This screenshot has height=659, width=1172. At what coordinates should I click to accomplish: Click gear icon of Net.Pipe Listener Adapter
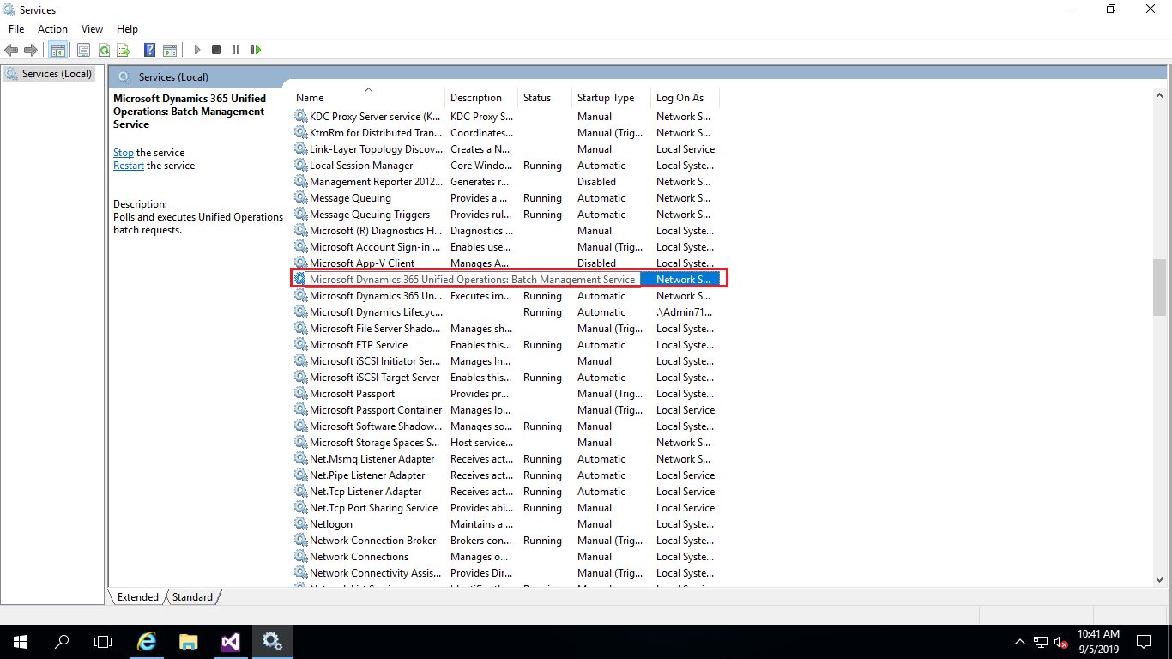coord(300,475)
